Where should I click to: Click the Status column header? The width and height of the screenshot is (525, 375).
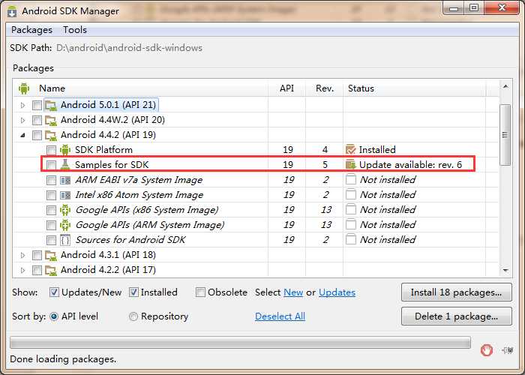[414, 88]
